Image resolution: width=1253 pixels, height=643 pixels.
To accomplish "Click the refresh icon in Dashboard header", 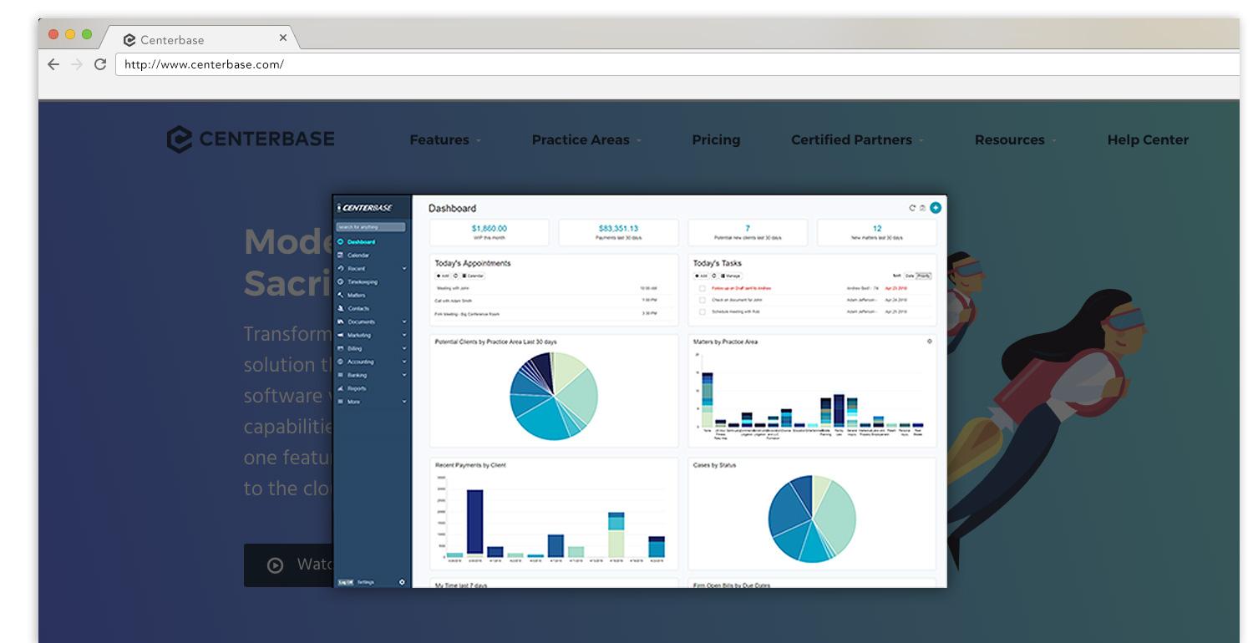I will (x=912, y=208).
